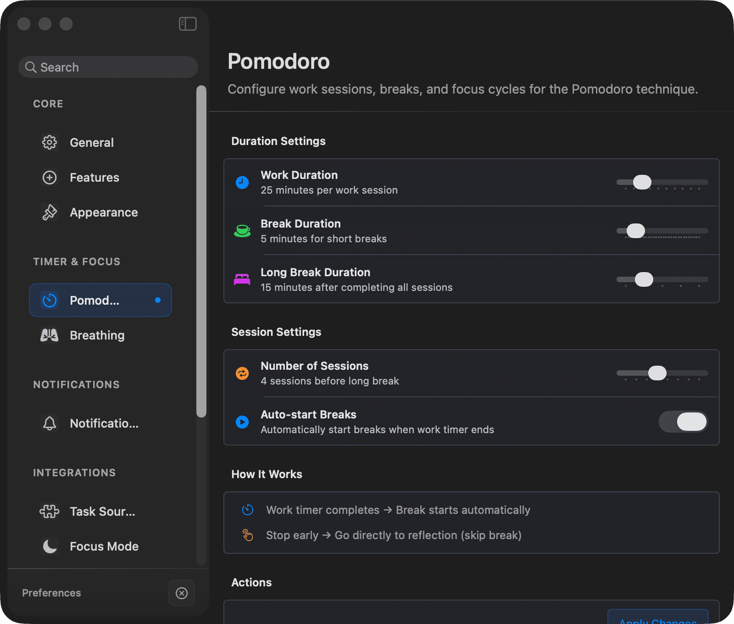
Task: Close Preferences with the X circle button
Action: pos(182,593)
